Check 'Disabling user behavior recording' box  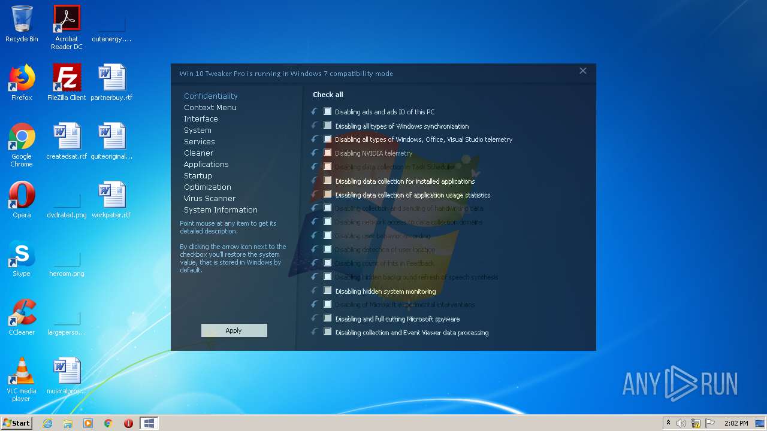[x=328, y=235]
